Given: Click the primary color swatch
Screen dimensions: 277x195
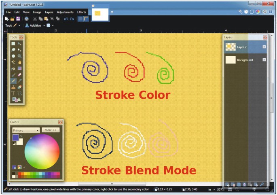Looking at the screenshot, I should [15, 138].
